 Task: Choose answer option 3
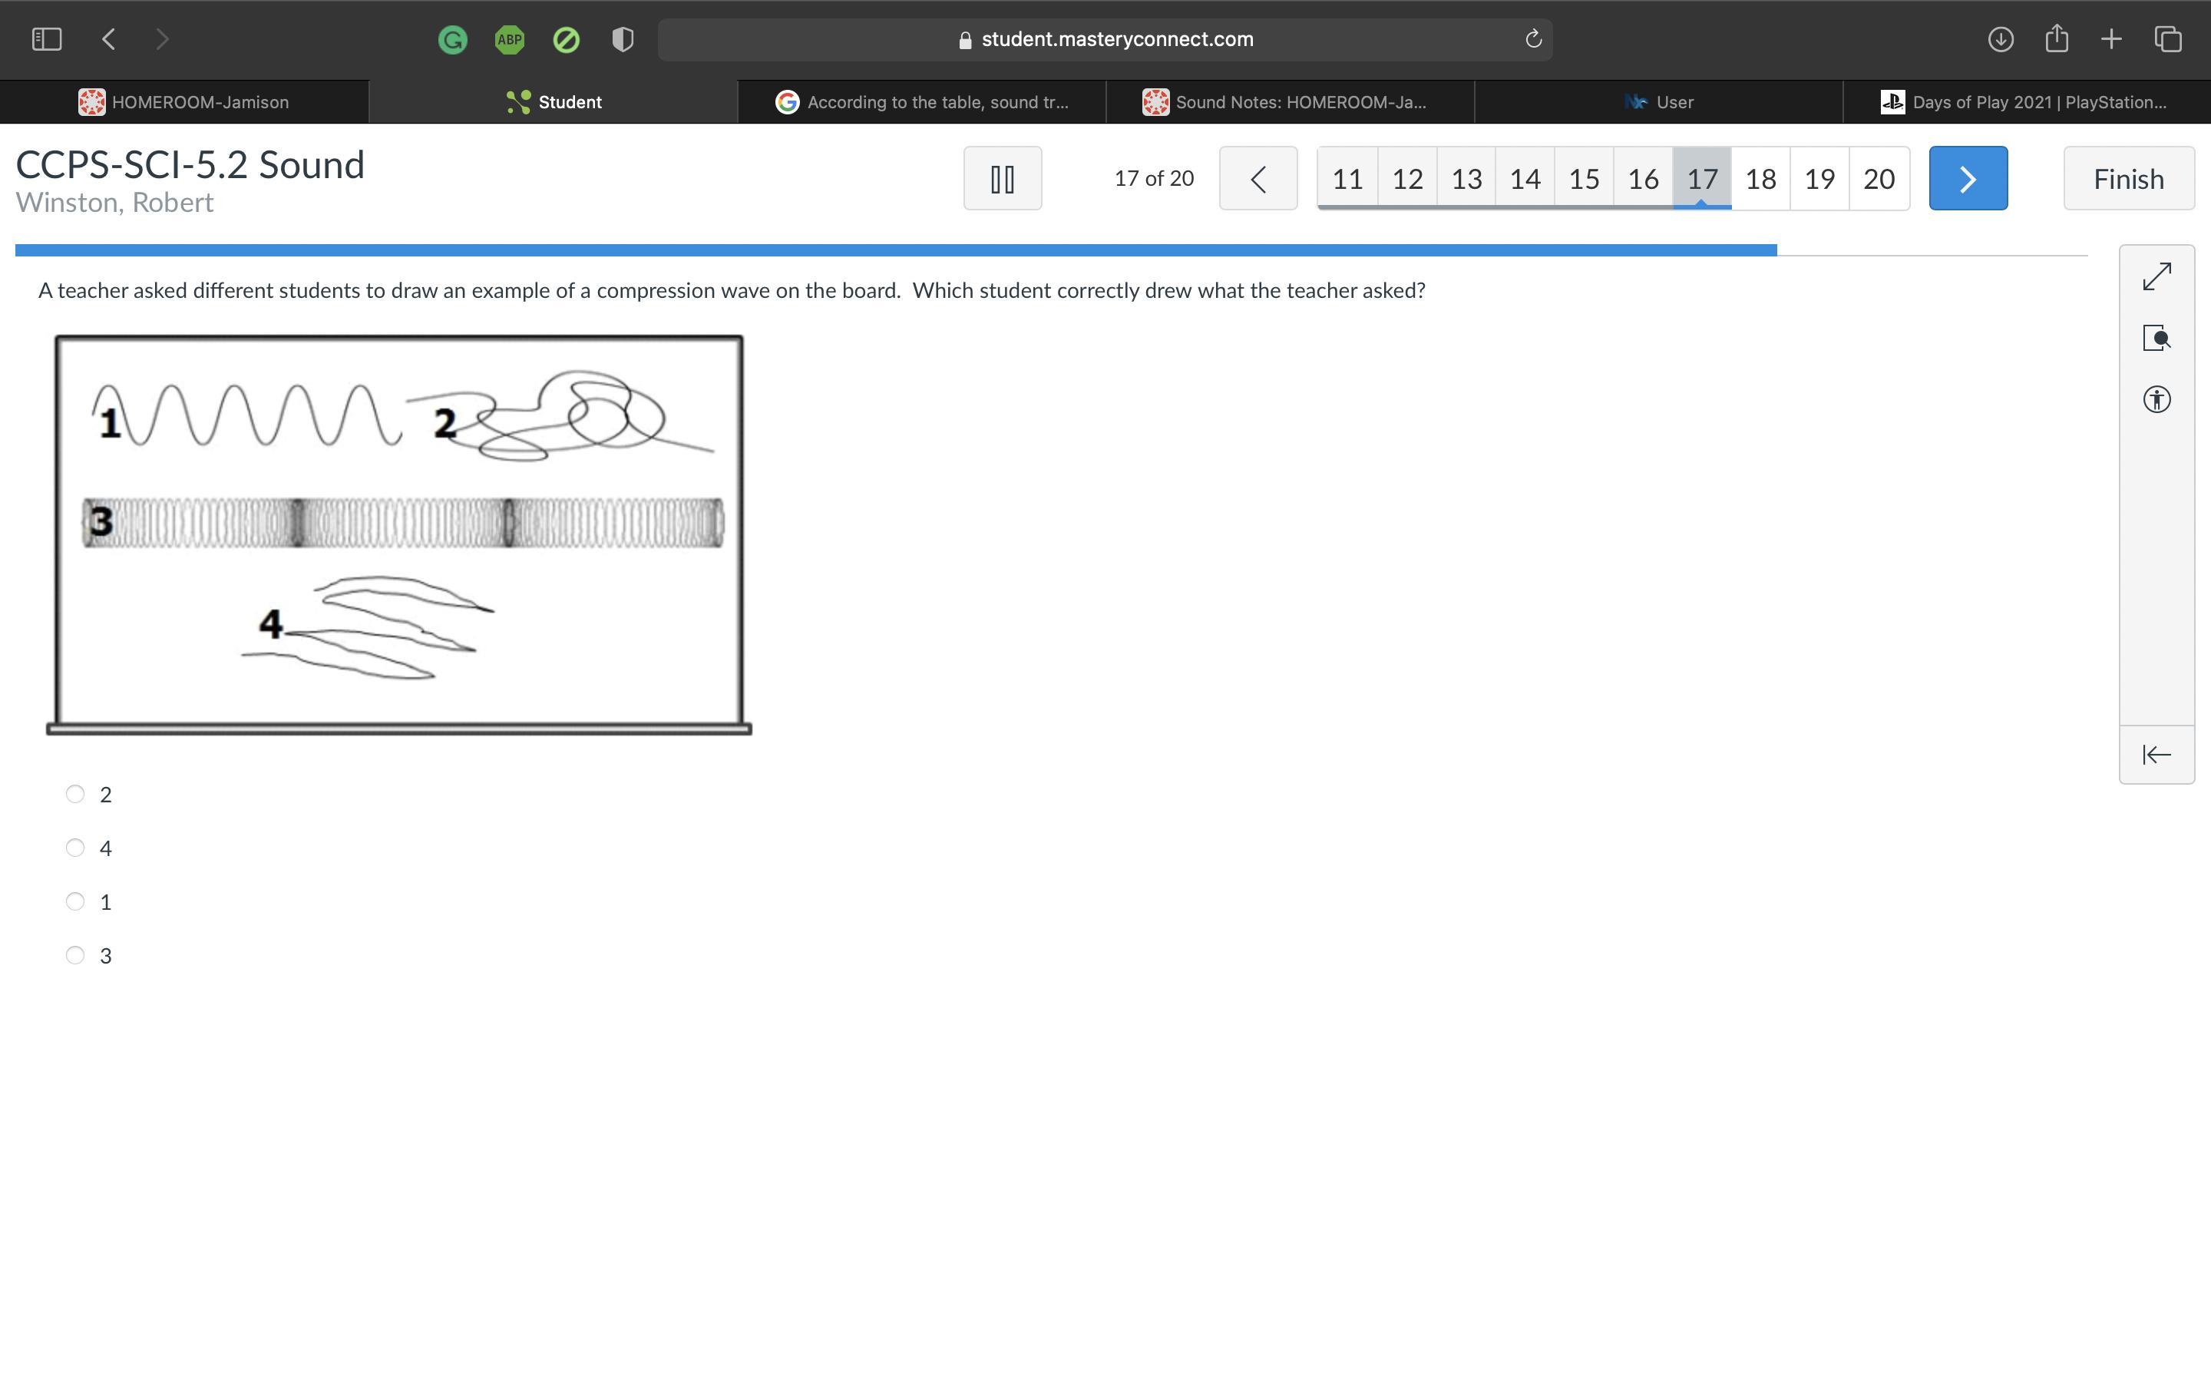76,955
